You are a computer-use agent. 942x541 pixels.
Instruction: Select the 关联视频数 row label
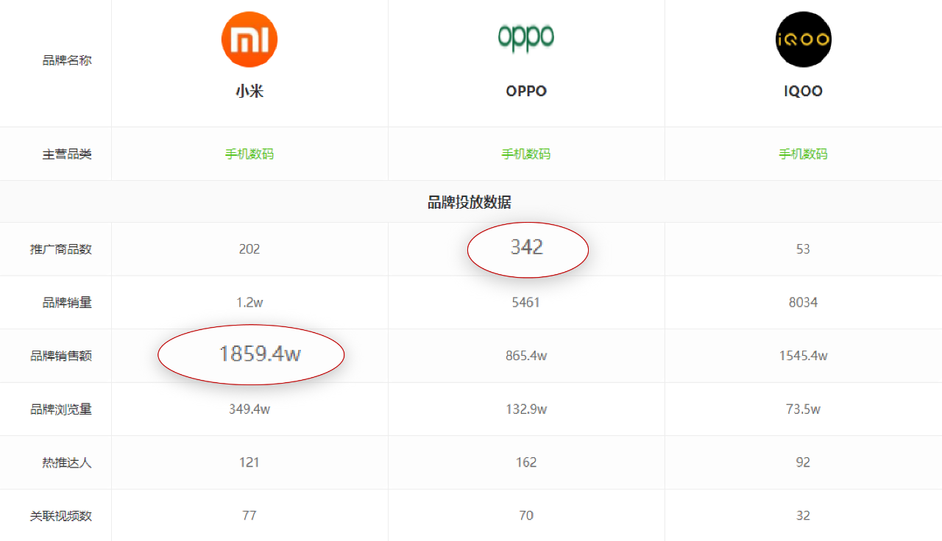tap(61, 516)
